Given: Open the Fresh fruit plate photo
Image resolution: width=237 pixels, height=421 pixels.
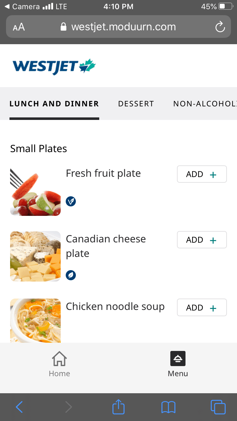Looking at the screenshot, I should click(35, 192).
